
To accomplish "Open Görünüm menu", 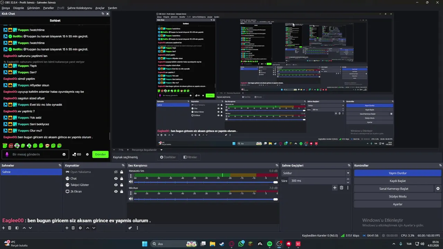I will pyautogui.click(x=34, y=8).
